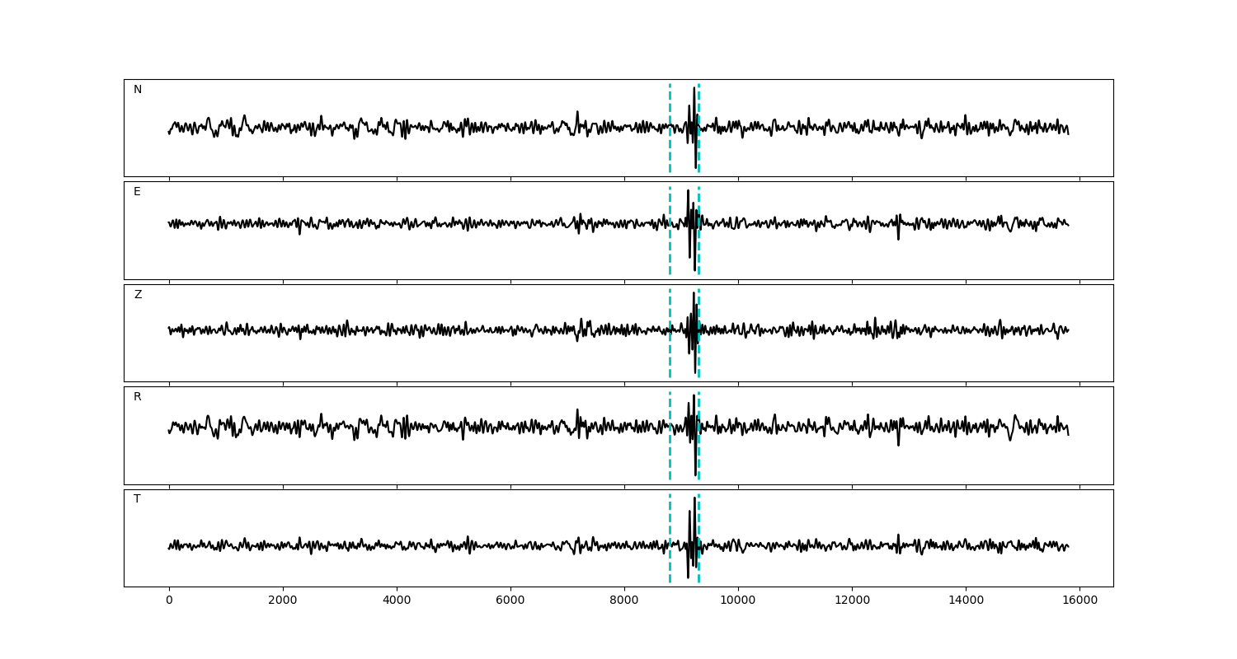Select the Z channel label
Viewport: 1237px width, 659px height.
(x=138, y=295)
